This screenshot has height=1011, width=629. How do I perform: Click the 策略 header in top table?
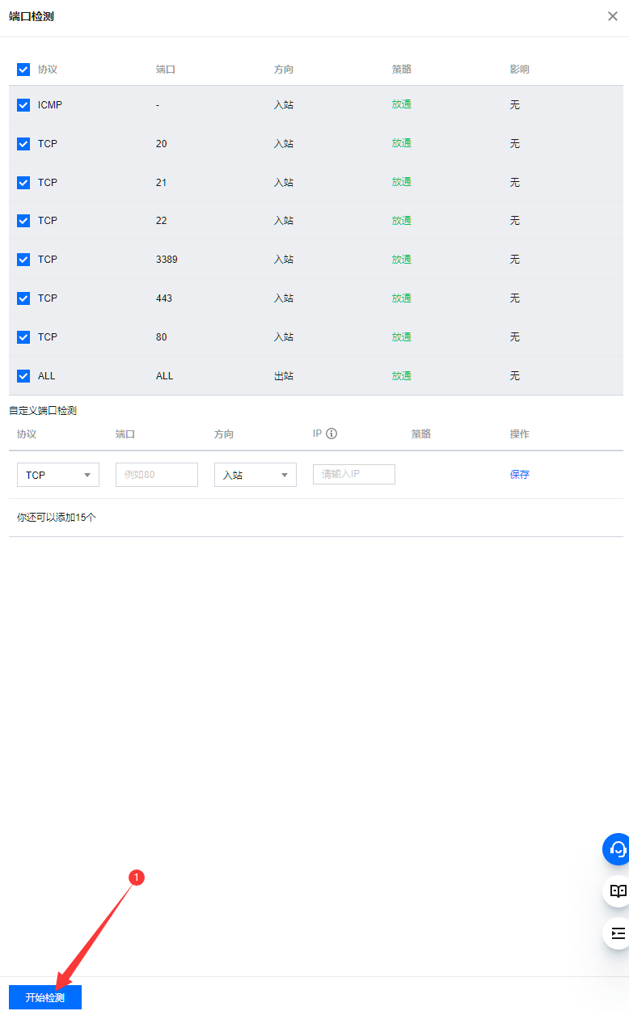[402, 70]
